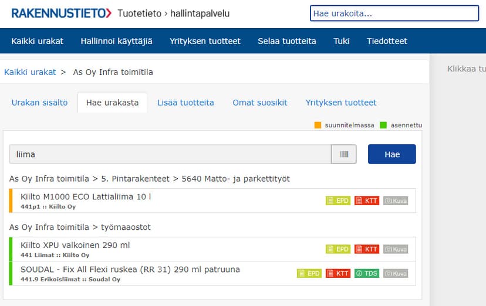The width and height of the screenshot is (486, 306).
Task: Open KTT badge for Kiilto M1000 ECO Lattialiima
Action: [x=367, y=201]
